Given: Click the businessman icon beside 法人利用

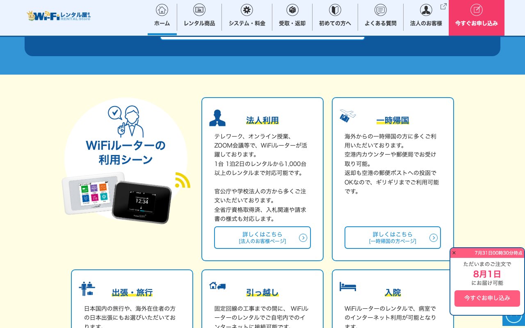Looking at the screenshot, I should point(217,118).
